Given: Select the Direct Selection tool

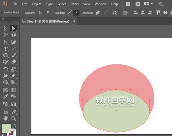Looking at the screenshot, I should coord(13,28).
